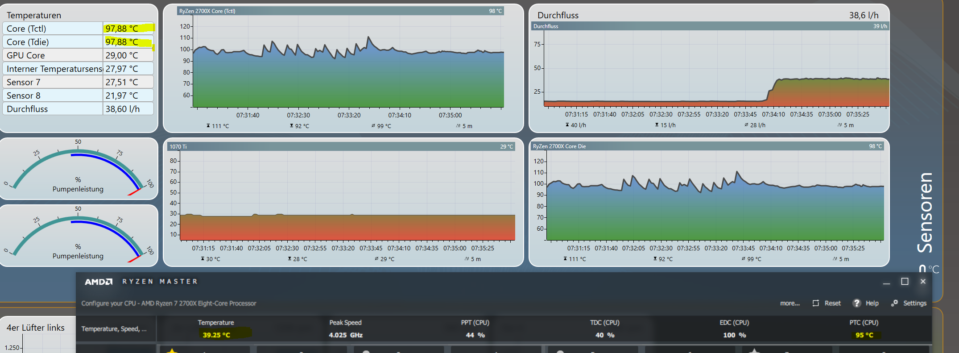The height and width of the screenshot is (353, 959).
Task: Click the 38,60 l/h table value
Action: tap(122, 109)
